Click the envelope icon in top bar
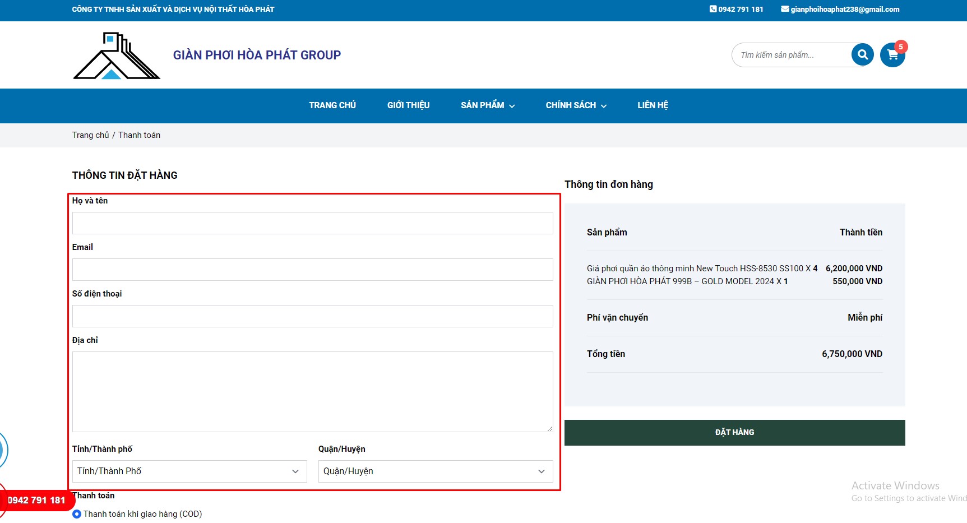This screenshot has height=523, width=967. pos(785,9)
